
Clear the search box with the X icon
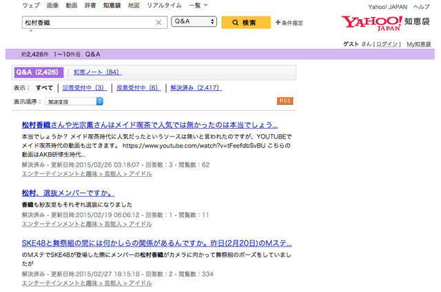pyautogui.click(x=158, y=23)
